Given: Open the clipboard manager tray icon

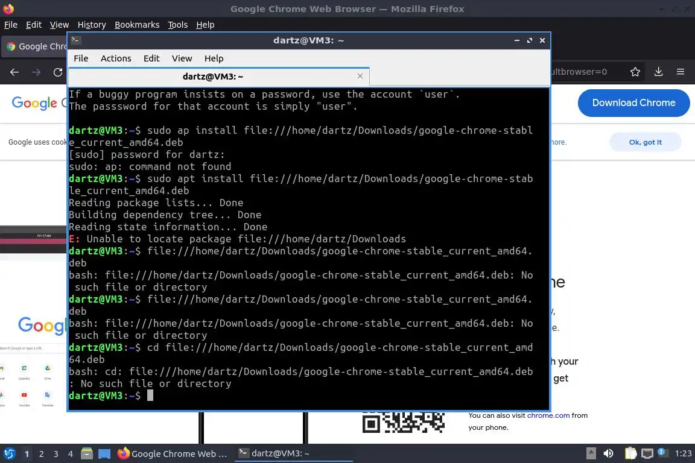Looking at the screenshot, I should coord(630,453).
